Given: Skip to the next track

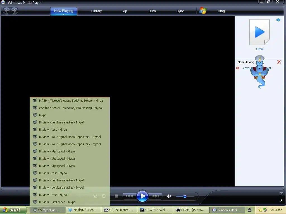Looking at the screenshot, I should click(x=156, y=196).
